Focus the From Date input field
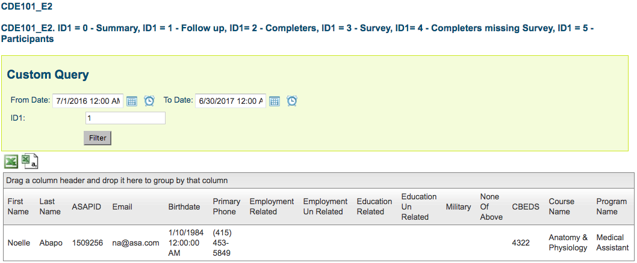Viewport: 637px width, 263px height. pyautogui.click(x=87, y=101)
